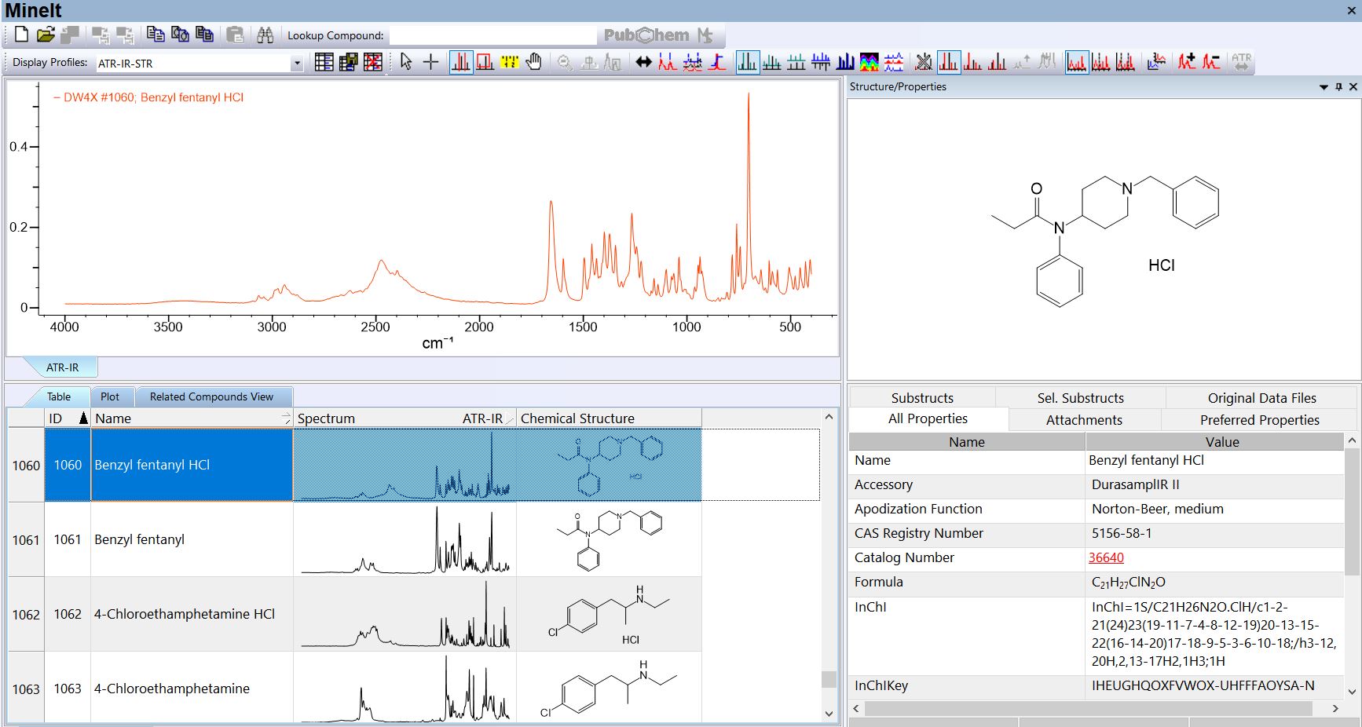
Task: Open the Structure/Properties panel options arrow
Action: [1324, 87]
